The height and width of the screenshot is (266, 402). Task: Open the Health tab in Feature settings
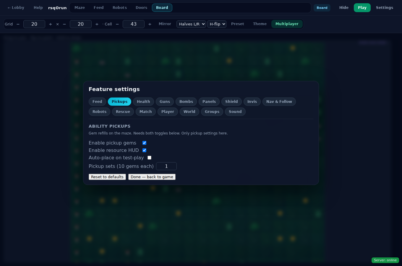point(143,102)
